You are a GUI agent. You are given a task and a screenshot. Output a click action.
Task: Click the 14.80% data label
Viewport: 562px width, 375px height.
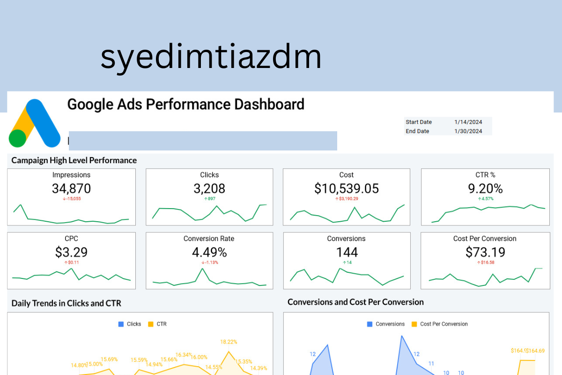[x=79, y=365]
